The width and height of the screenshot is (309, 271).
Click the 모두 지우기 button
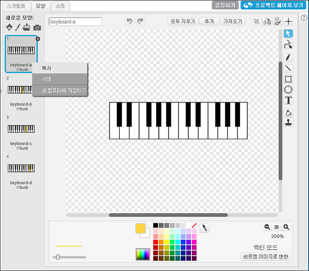click(x=183, y=21)
